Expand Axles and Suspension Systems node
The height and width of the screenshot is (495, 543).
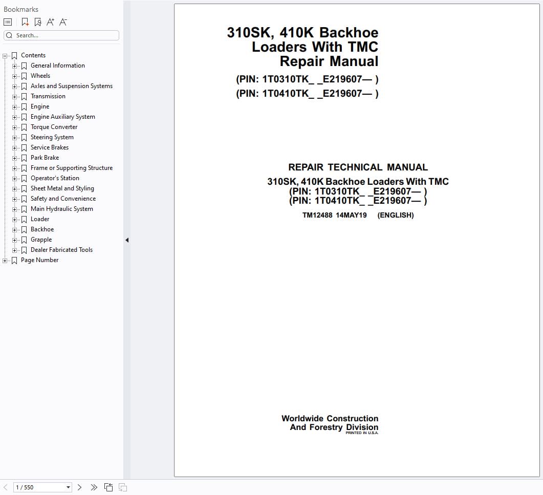tap(14, 86)
